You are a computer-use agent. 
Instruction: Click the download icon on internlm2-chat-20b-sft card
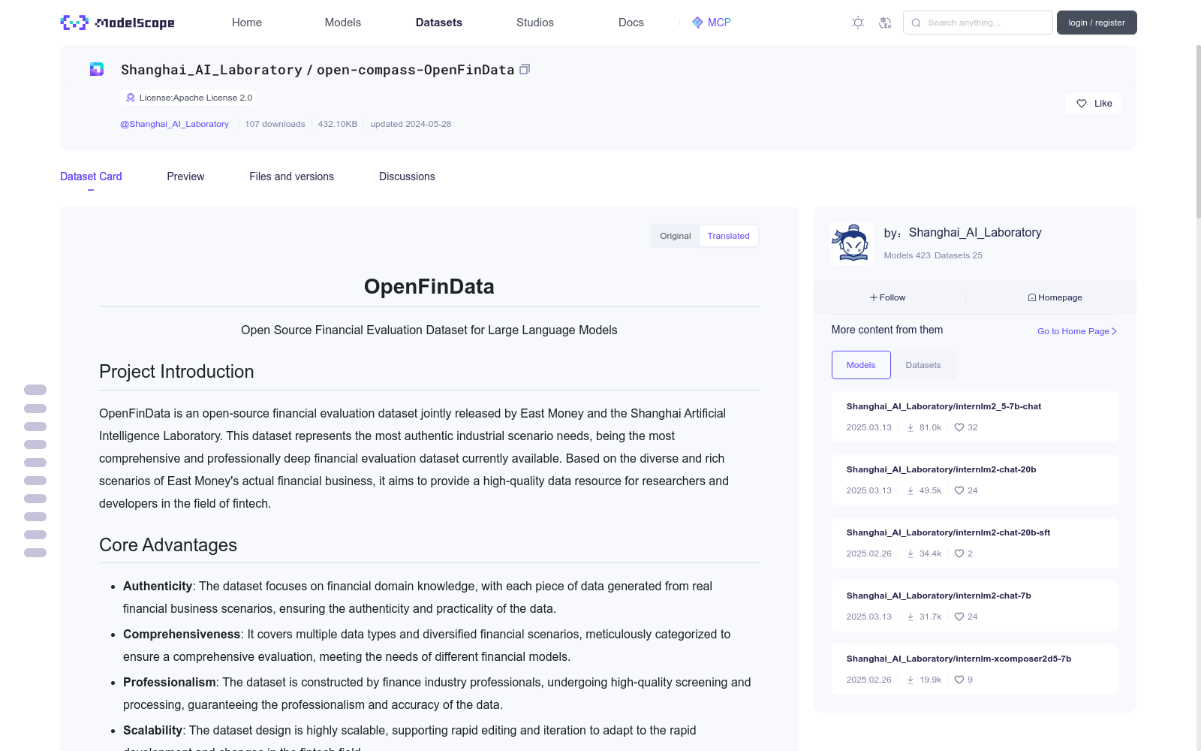[911, 553]
